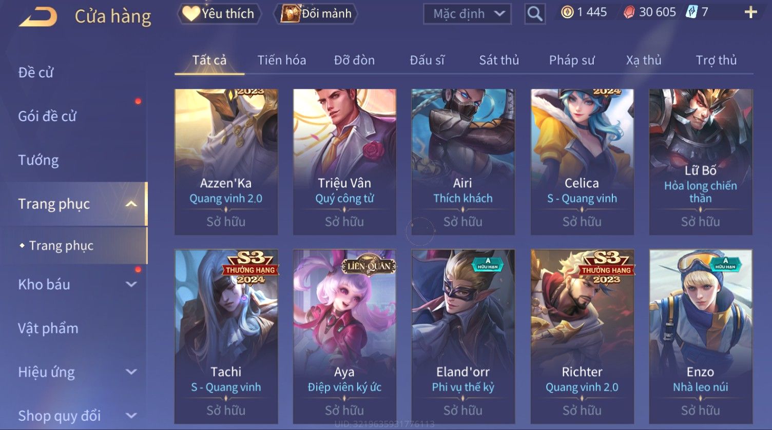772x430 pixels.
Task: Tap the golden back arrow icon
Action: 38,17
